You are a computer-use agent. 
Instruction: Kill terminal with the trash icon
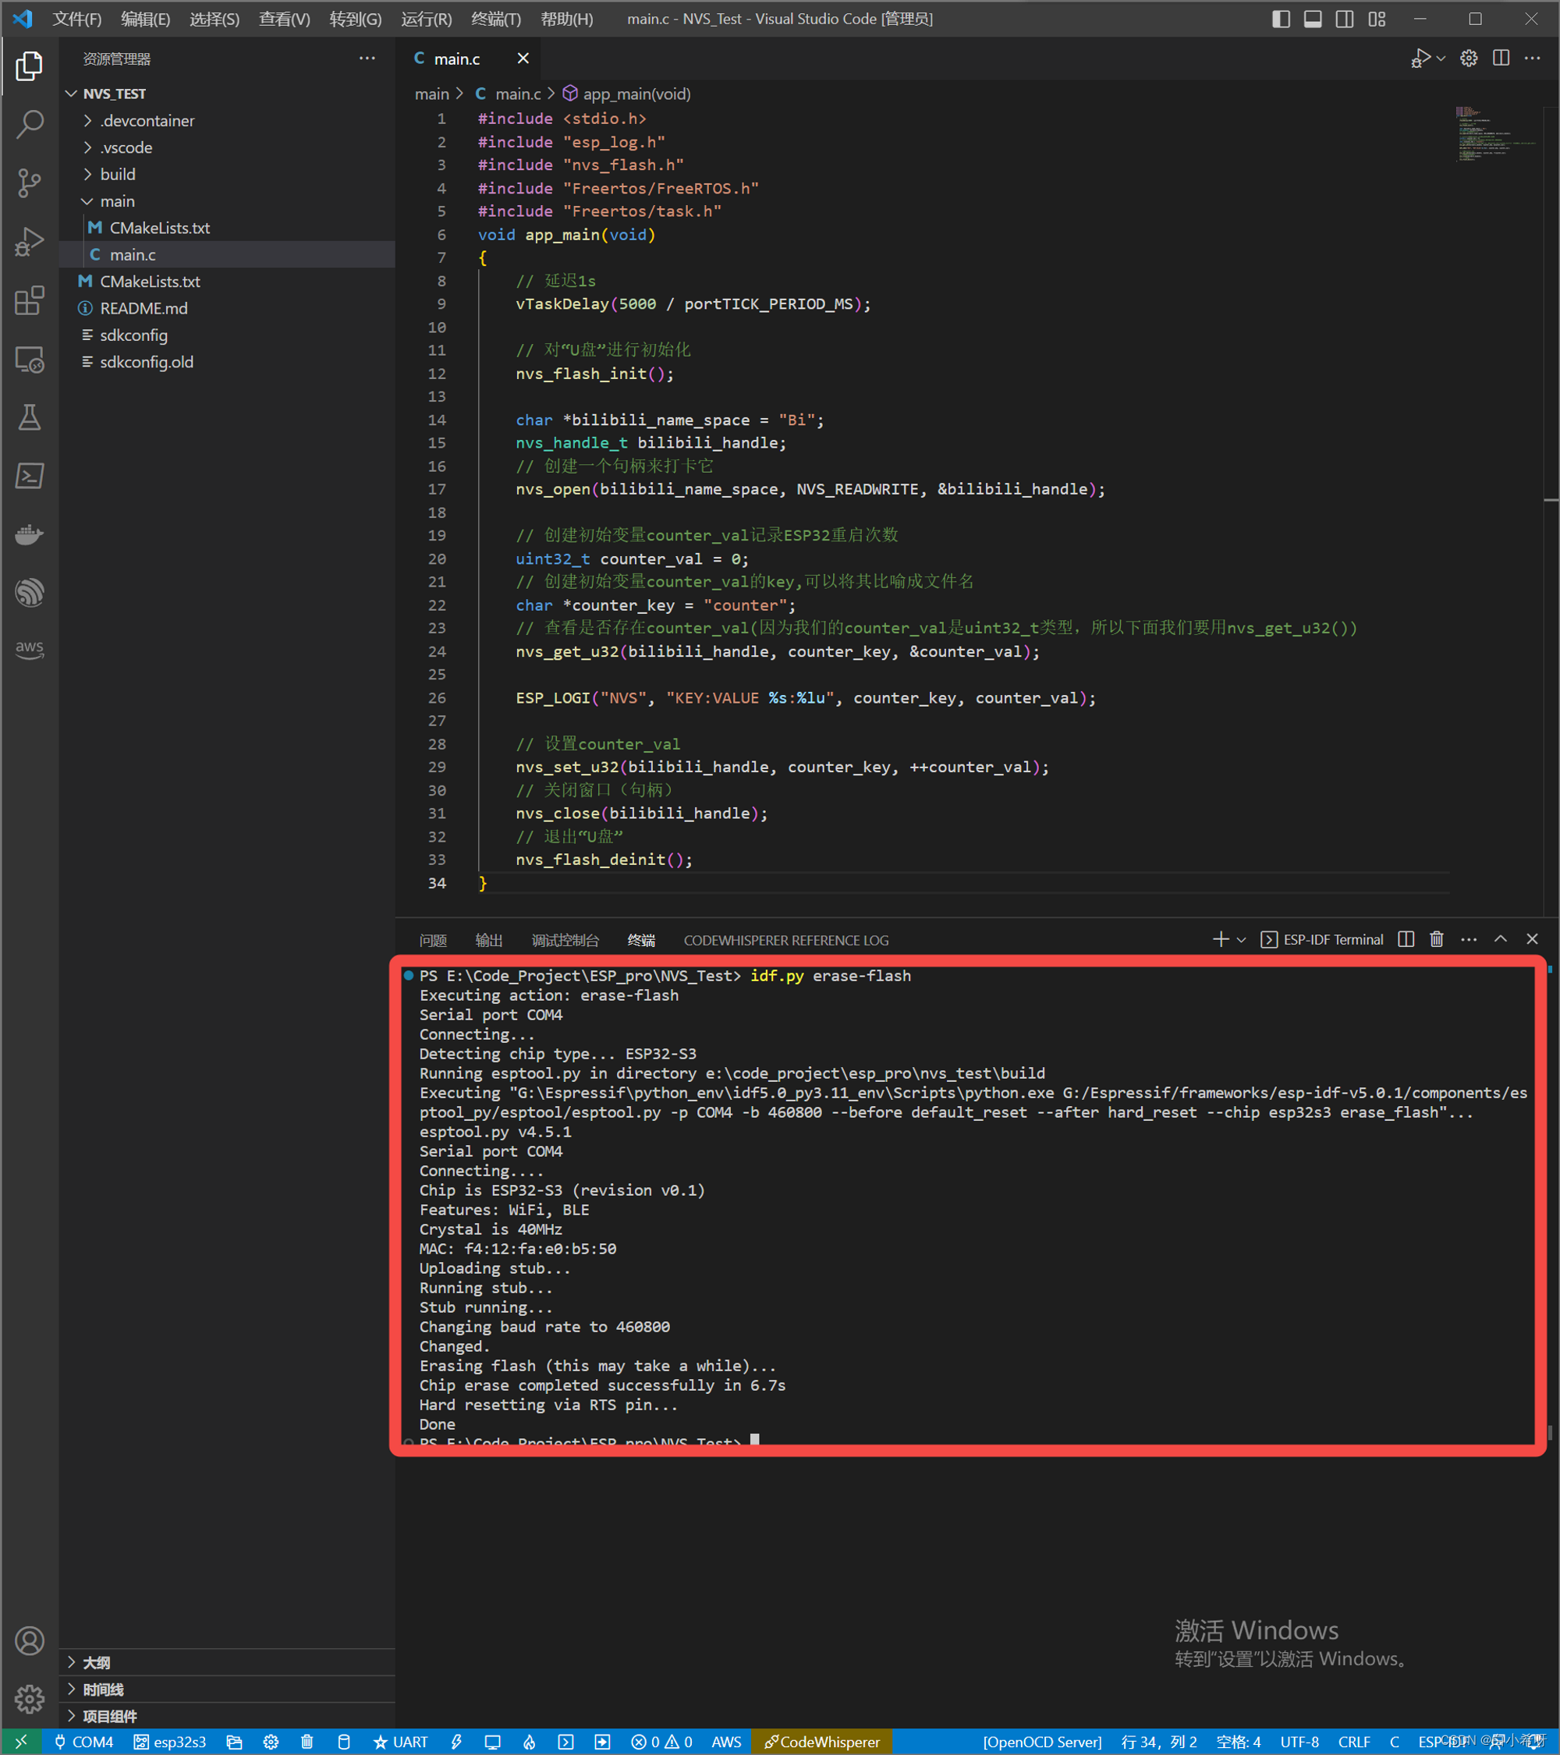click(x=1436, y=939)
